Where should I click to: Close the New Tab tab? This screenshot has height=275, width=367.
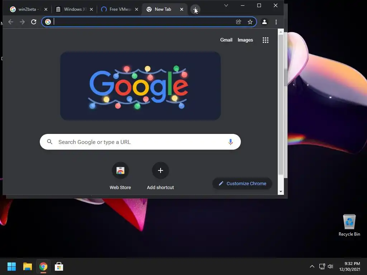click(x=182, y=9)
